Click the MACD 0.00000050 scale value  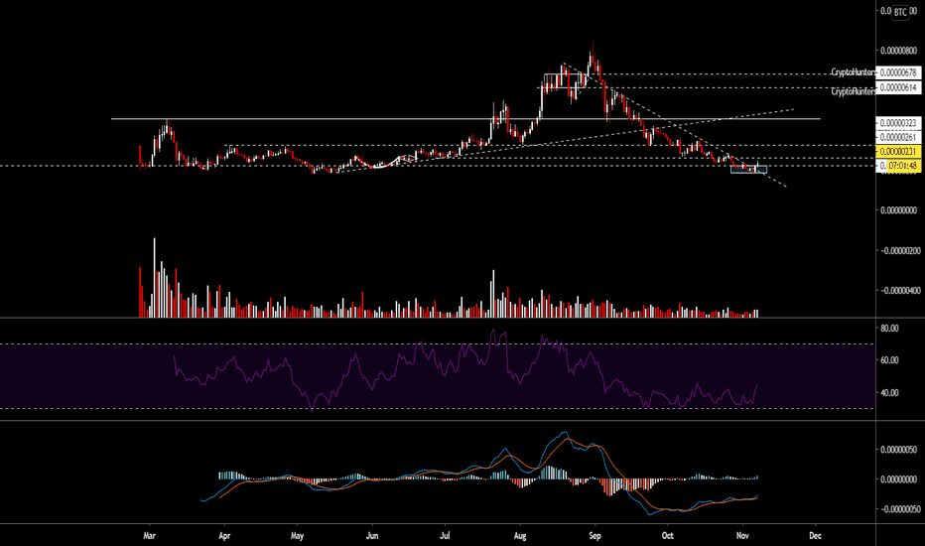[x=898, y=450]
